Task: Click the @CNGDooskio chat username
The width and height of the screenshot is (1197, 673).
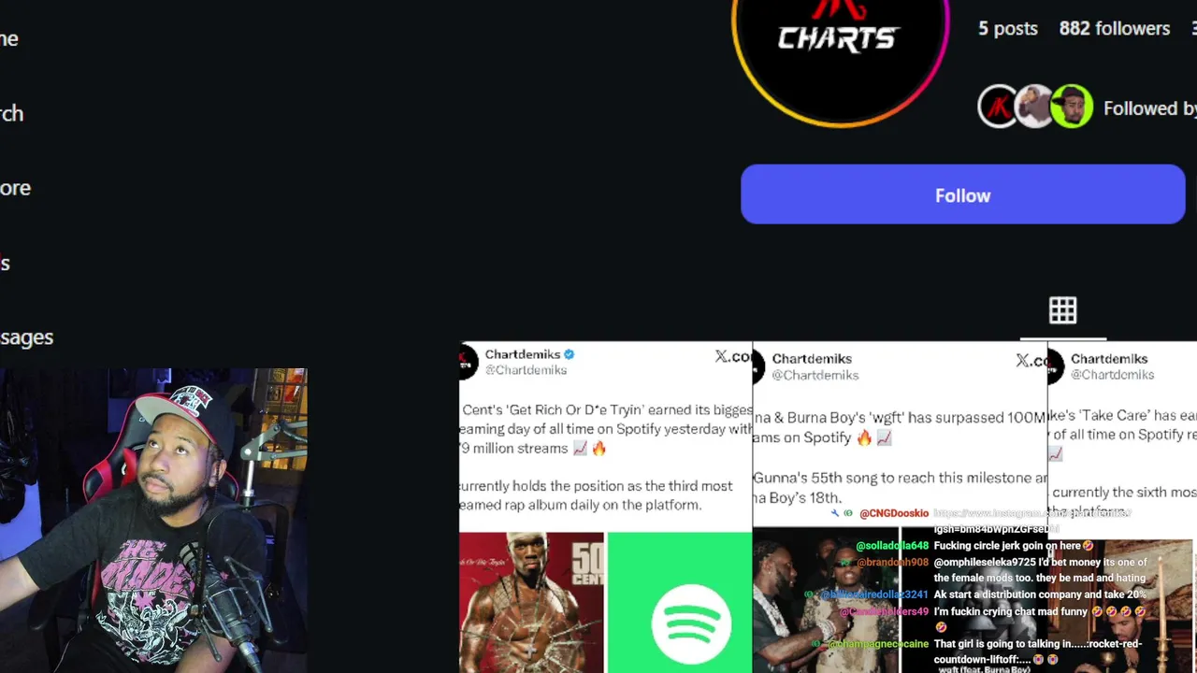Action: pos(894,513)
